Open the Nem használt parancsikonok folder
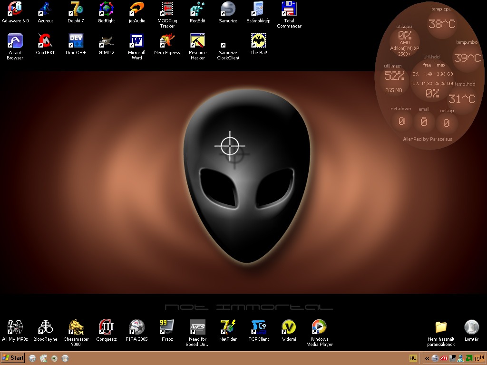The height and width of the screenshot is (365, 487). pos(441,327)
